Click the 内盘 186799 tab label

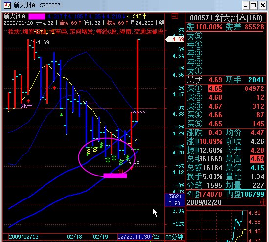click(245, 194)
